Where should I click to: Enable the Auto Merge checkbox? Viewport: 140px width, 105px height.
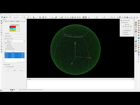click(x=4, y=33)
